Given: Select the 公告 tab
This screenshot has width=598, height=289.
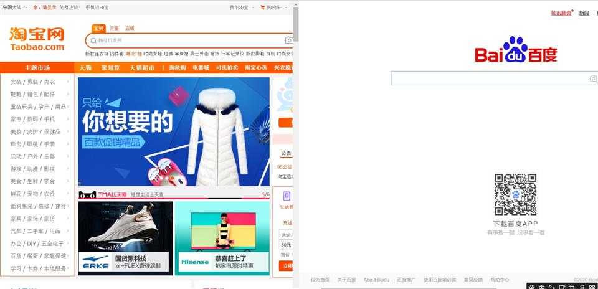Looking at the screenshot, I should (x=287, y=153).
